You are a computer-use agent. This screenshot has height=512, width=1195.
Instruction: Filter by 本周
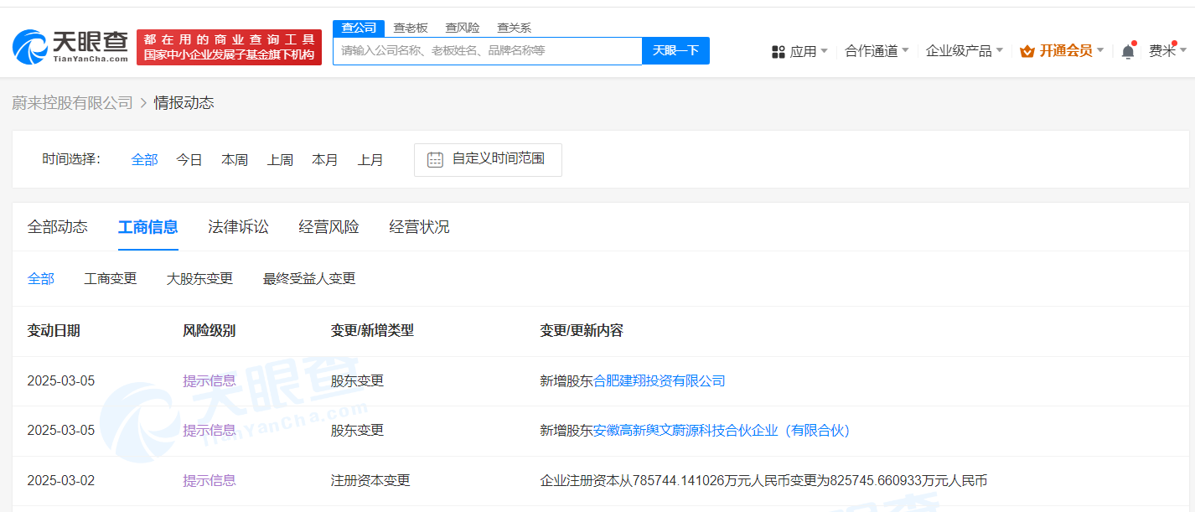[235, 159]
